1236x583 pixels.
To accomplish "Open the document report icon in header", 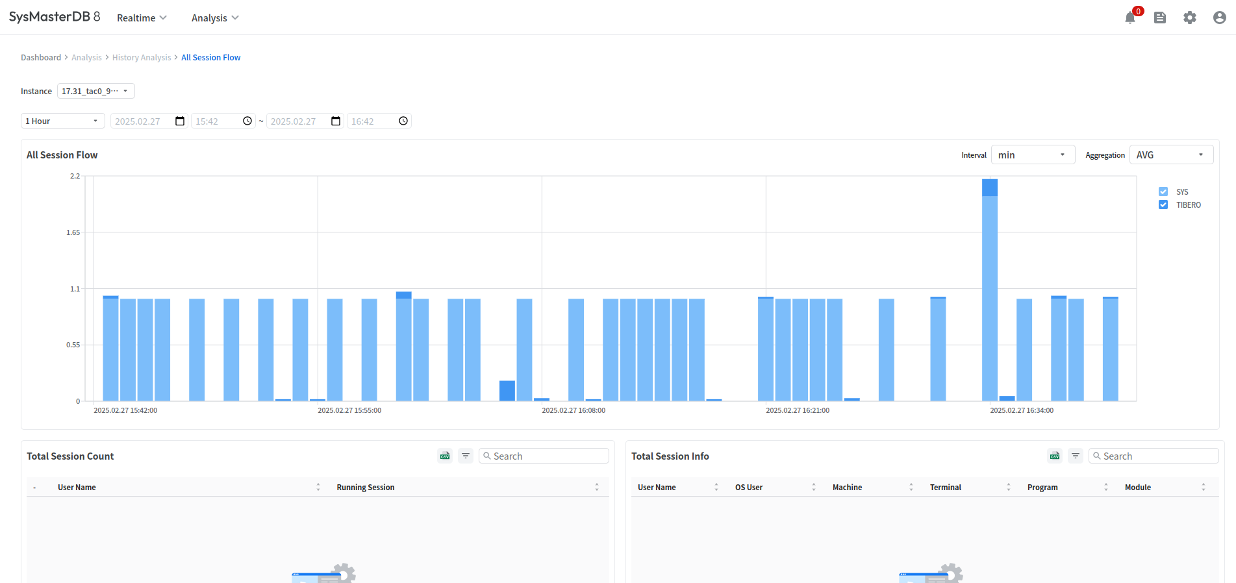I will 1160,18.
